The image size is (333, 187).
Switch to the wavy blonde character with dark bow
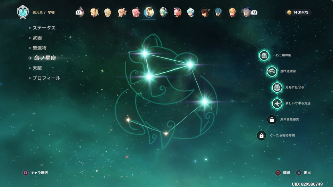click(x=122, y=12)
